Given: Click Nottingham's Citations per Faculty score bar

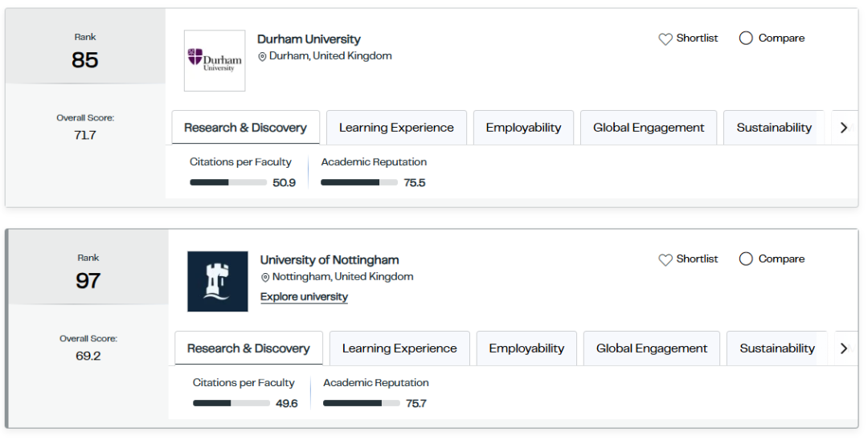Looking at the screenshot, I should 231,403.
